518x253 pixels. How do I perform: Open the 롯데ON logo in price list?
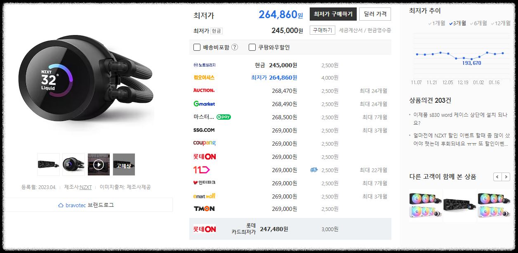tap(205, 156)
